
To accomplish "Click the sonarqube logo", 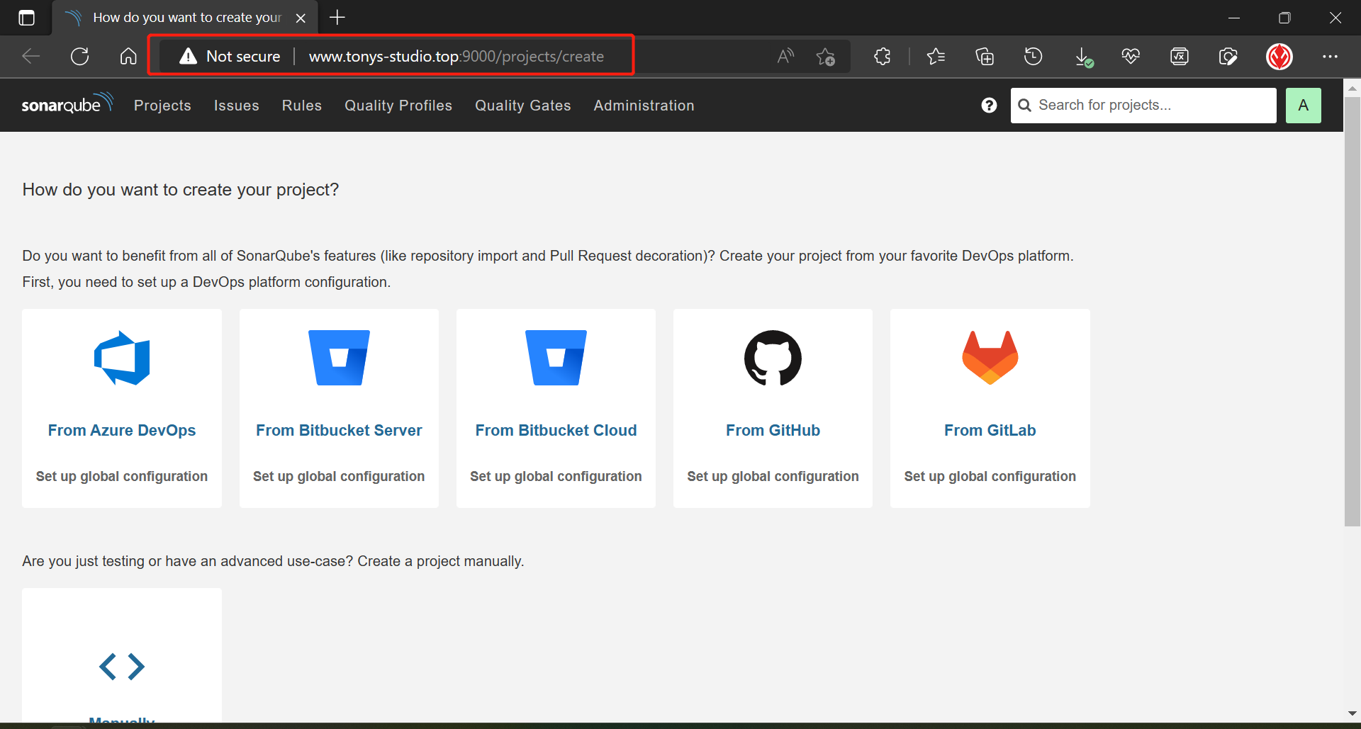I will [67, 104].
